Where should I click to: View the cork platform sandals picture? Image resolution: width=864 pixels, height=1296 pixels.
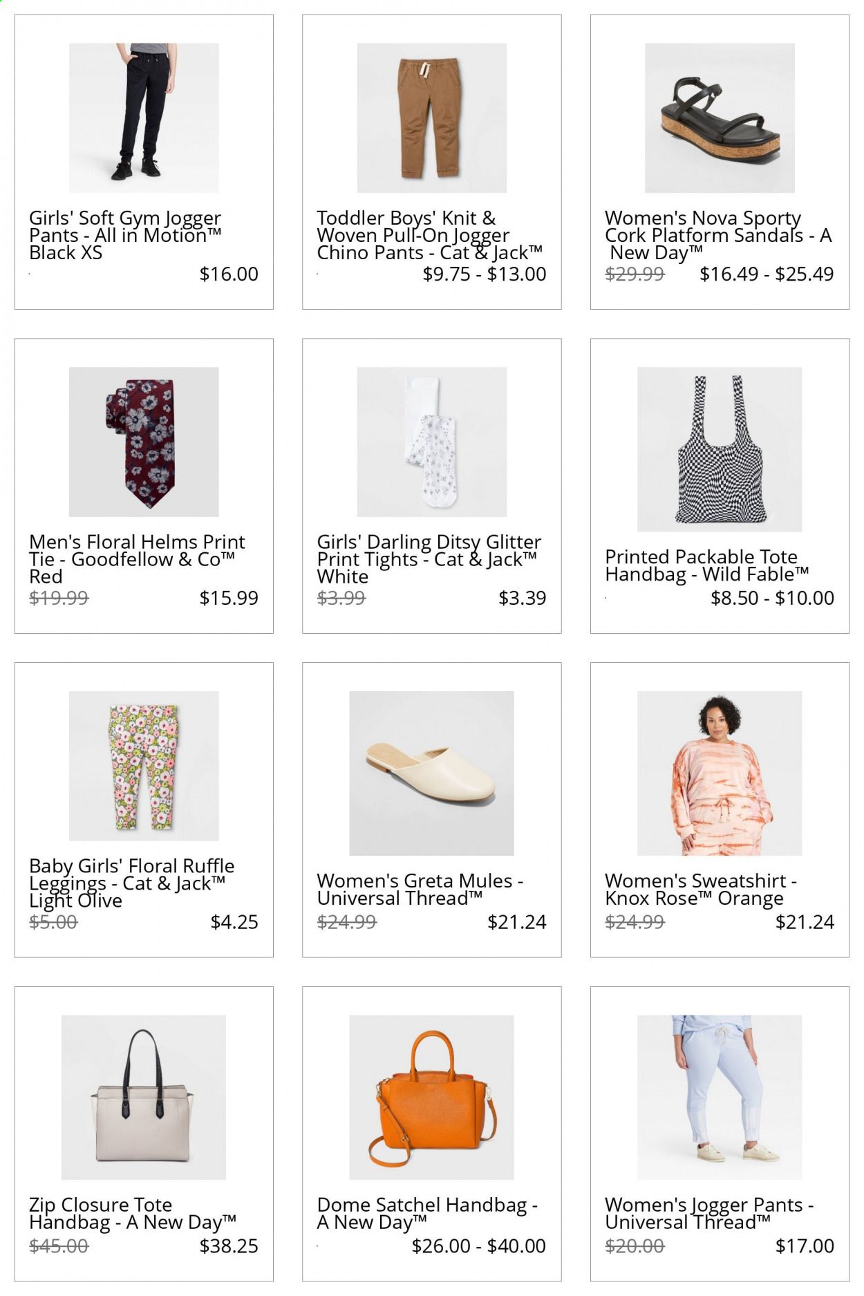[x=720, y=118]
